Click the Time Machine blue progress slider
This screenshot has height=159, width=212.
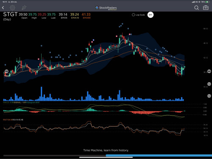(159, 156)
